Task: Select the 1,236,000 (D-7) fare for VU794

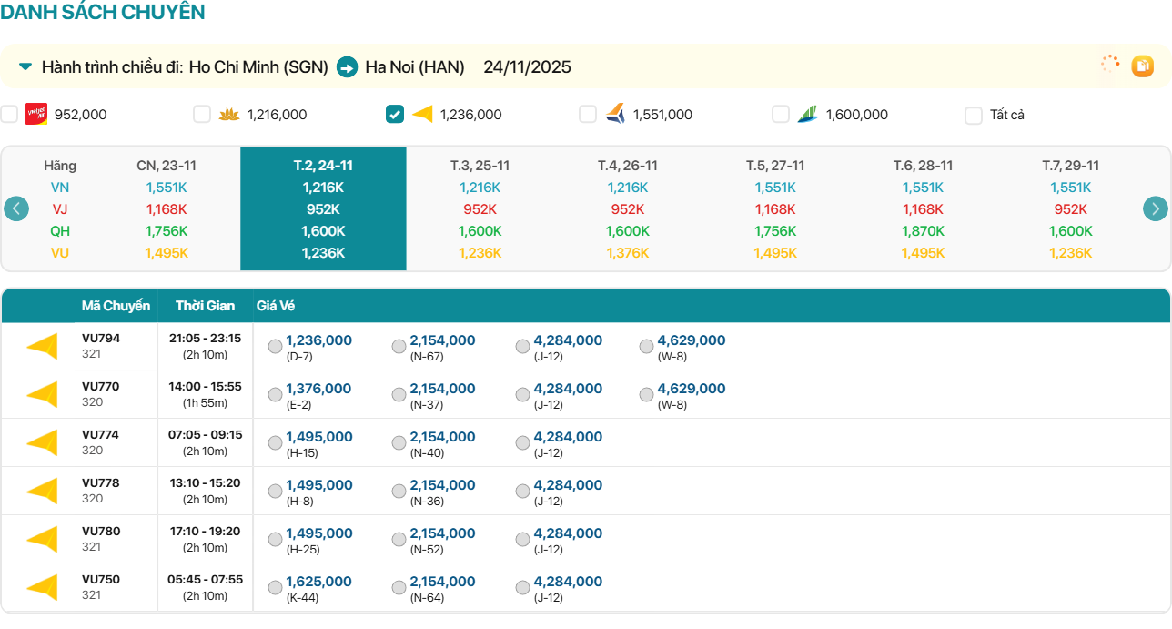Action: click(x=275, y=346)
